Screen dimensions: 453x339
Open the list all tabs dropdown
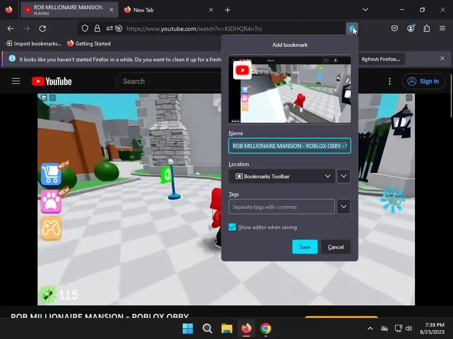(365, 10)
